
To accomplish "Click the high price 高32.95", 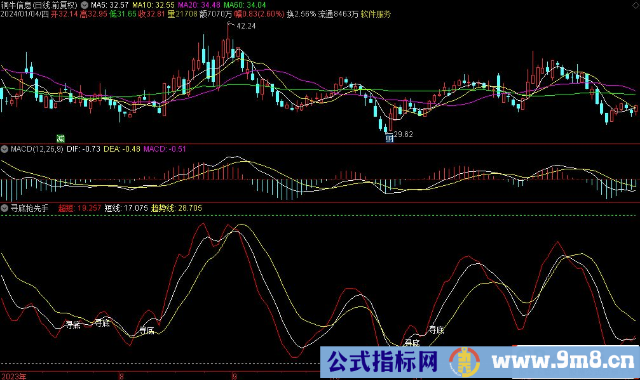I will (x=93, y=14).
